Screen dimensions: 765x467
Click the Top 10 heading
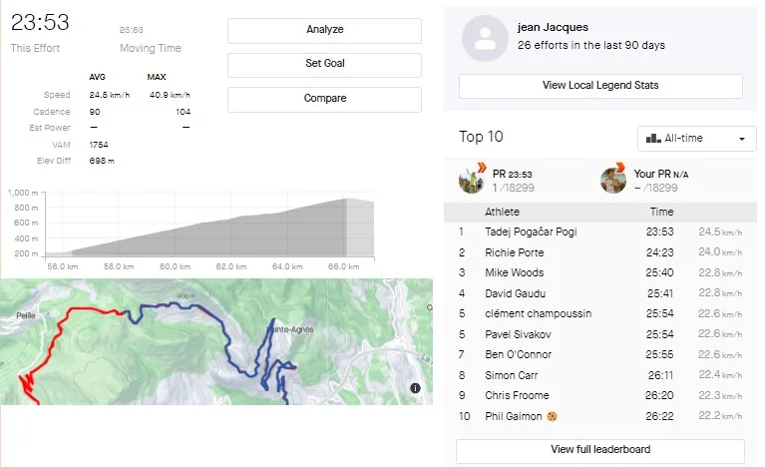[481, 137]
